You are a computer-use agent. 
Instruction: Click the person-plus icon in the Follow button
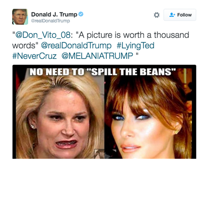[172, 15]
